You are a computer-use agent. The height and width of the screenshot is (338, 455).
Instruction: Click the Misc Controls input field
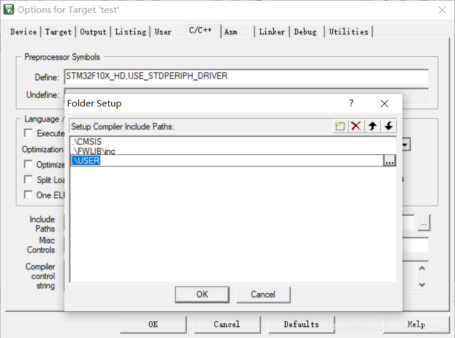(x=415, y=245)
